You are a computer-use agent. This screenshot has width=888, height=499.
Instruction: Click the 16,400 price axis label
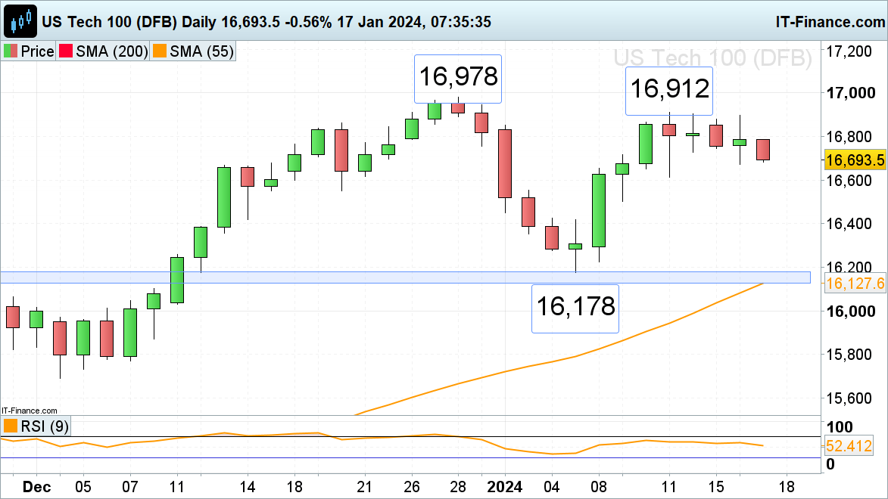point(849,224)
